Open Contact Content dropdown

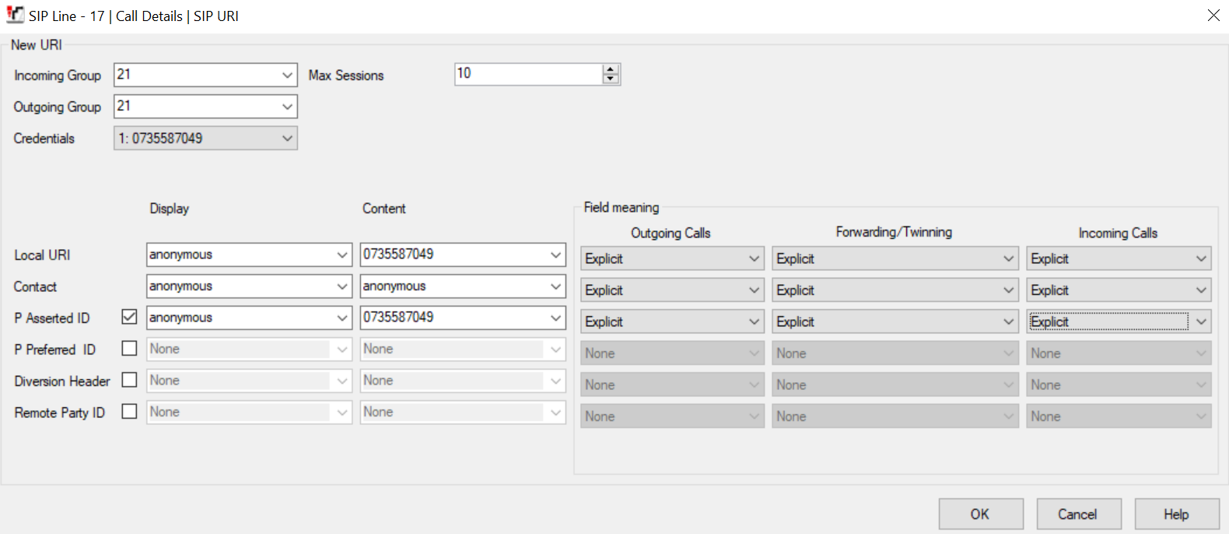pyautogui.click(x=555, y=286)
